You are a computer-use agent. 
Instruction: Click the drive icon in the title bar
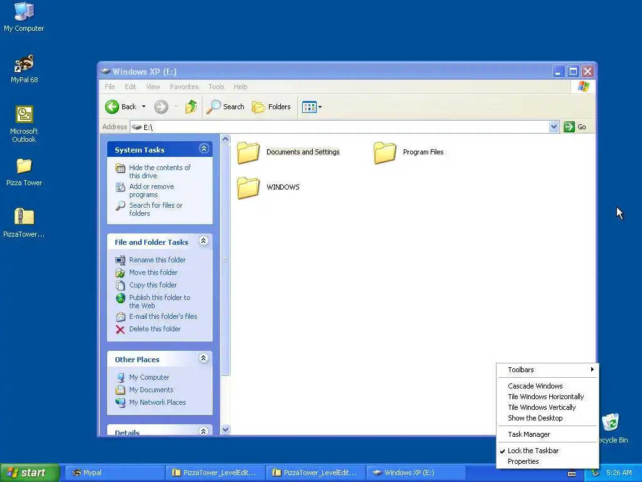pos(105,72)
